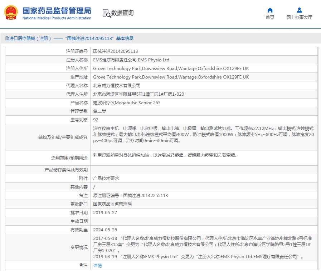Select the registrant name EMS Physio Ltd
321x271 pixels.
(131, 60)
